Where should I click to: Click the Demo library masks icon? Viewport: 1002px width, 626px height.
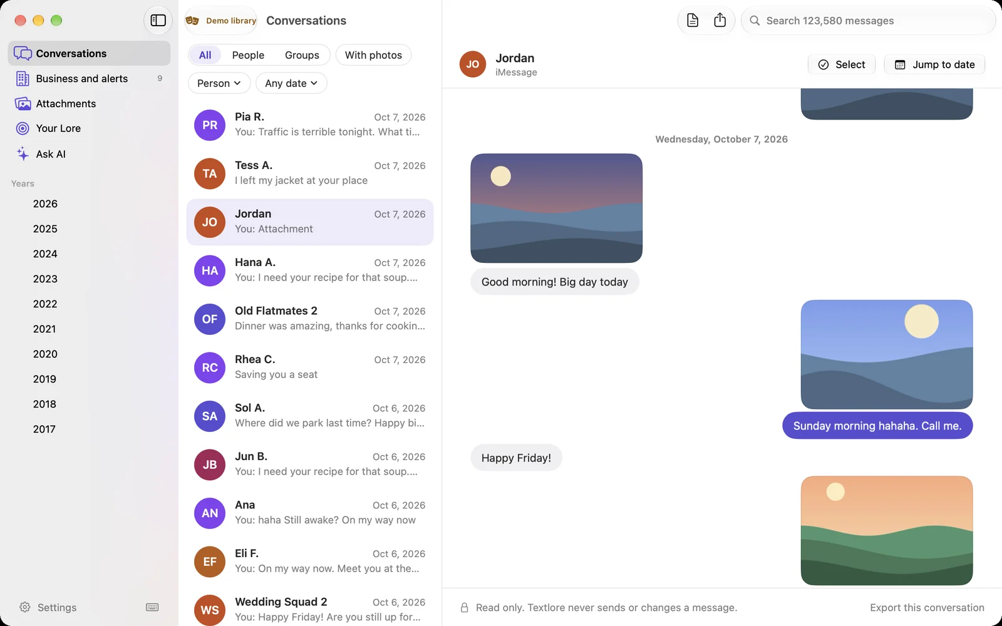192,21
